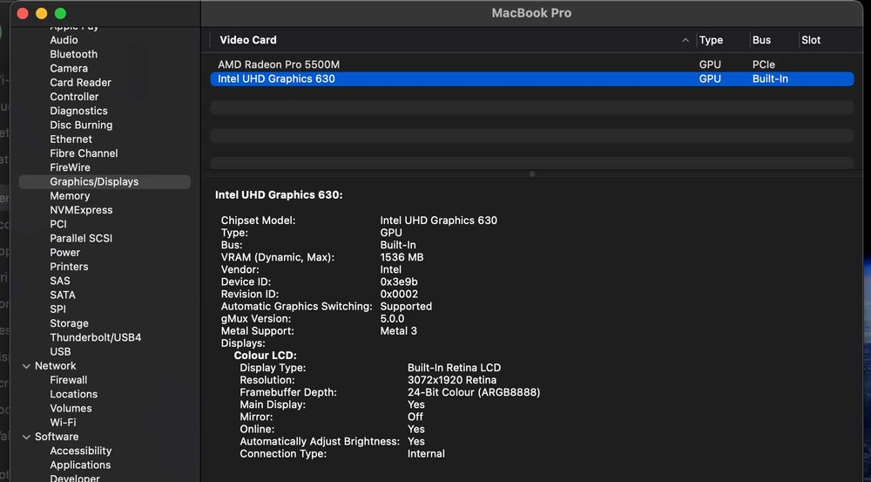871x482 pixels.
Task: Select Fibre Channel in sidebar
Action: (84, 153)
